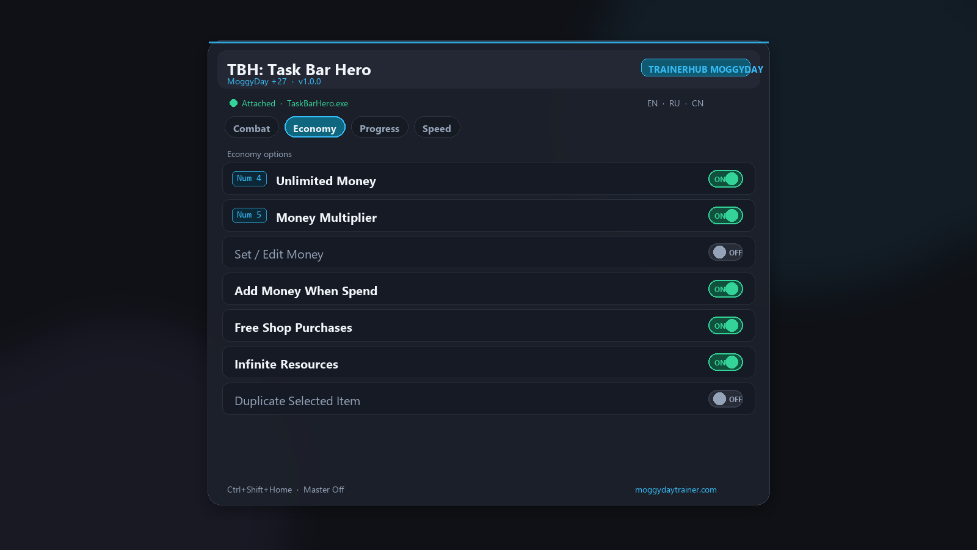
Task: Change language to RU
Action: coord(674,103)
